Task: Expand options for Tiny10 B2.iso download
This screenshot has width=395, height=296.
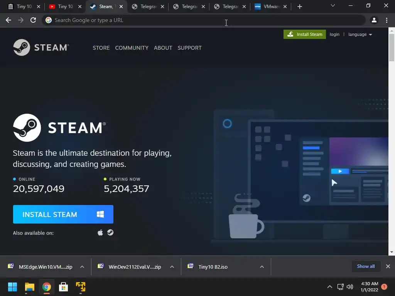Action: pos(262,267)
